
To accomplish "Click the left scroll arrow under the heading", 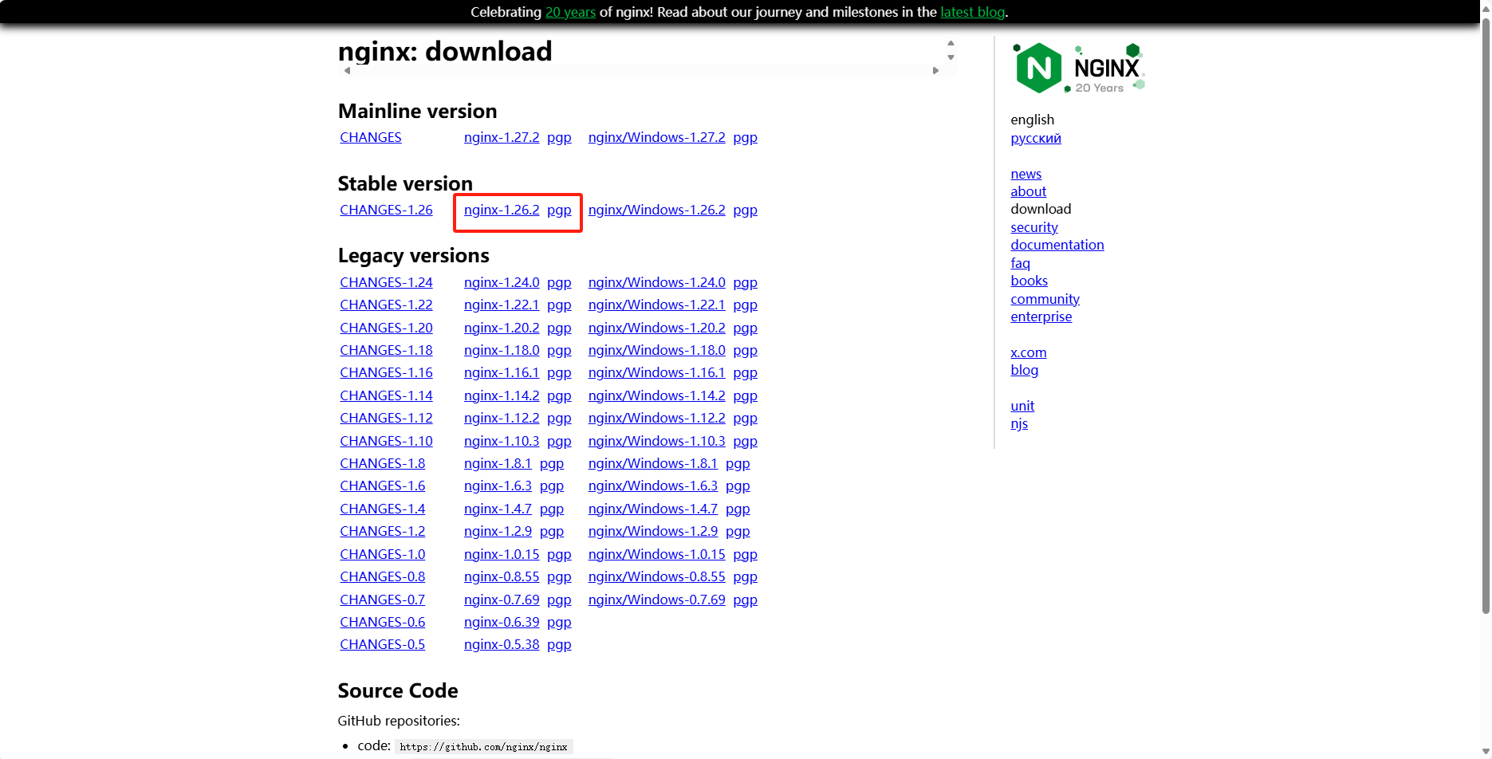I will tap(347, 71).
